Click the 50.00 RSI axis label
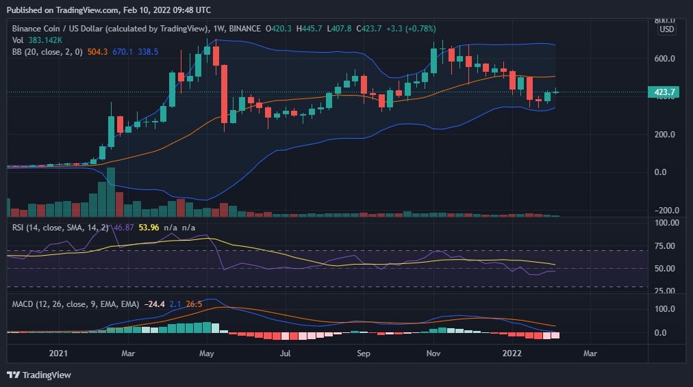Screen dimensions: 693x387 tap(665, 268)
